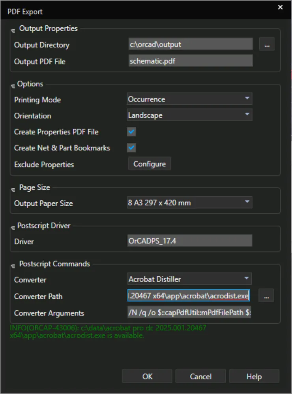Open the Converter dropdown
Image resolution: width=292 pixels, height=394 pixels.
(x=189, y=279)
